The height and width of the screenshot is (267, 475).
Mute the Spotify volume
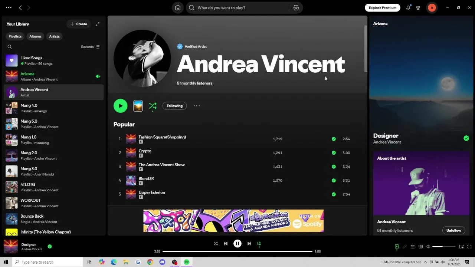[x=428, y=247]
